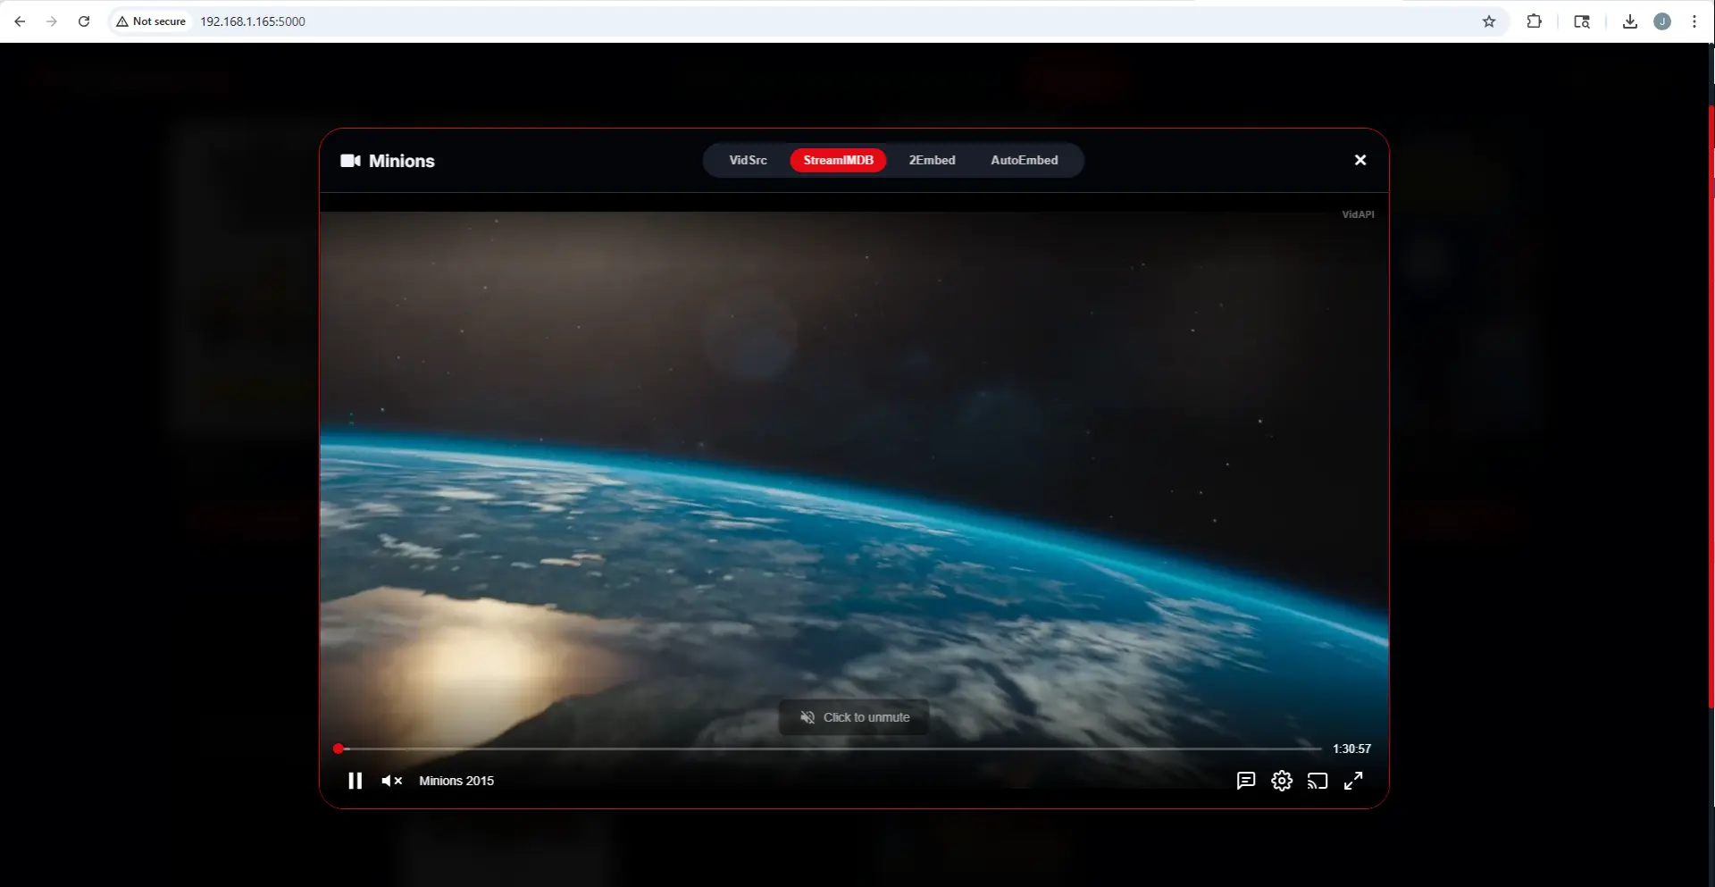Switch to the VidSrc source
Screen dimensions: 1715x887
(748, 160)
